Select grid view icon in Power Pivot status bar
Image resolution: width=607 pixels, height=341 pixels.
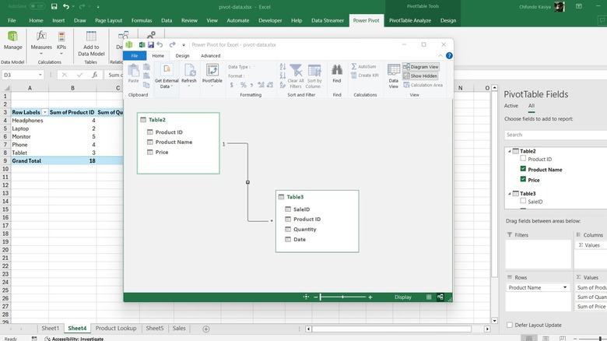pos(429,297)
